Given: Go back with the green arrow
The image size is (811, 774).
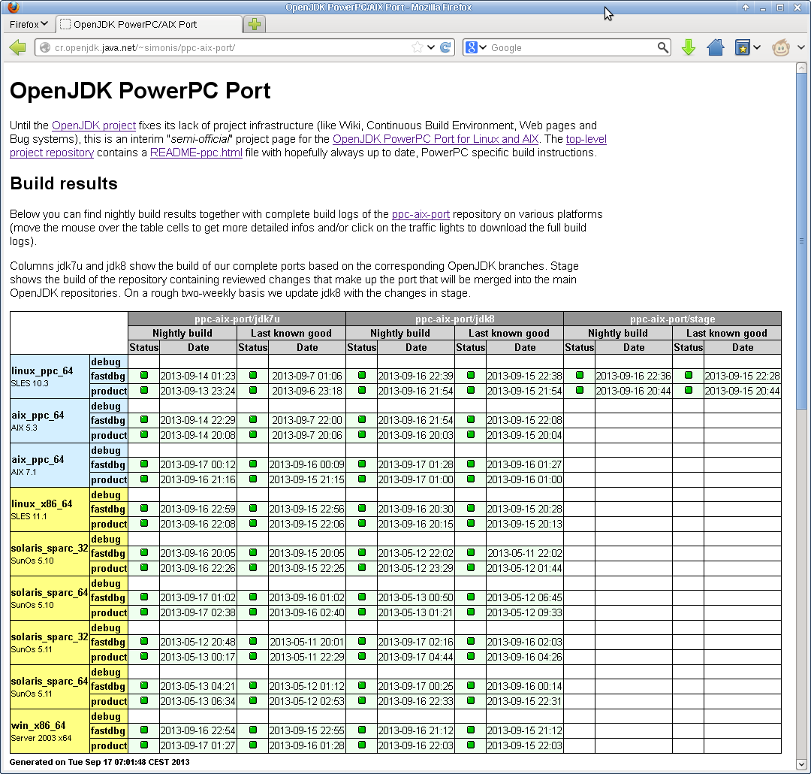Looking at the screenshot, I should (17, 47).
